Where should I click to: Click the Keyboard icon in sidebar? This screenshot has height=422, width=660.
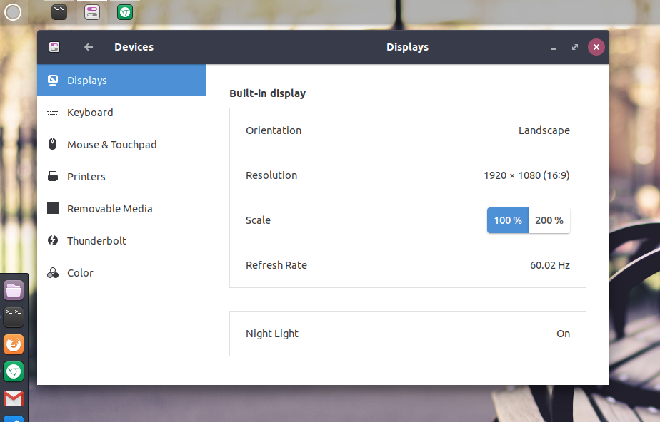[53, 113]
